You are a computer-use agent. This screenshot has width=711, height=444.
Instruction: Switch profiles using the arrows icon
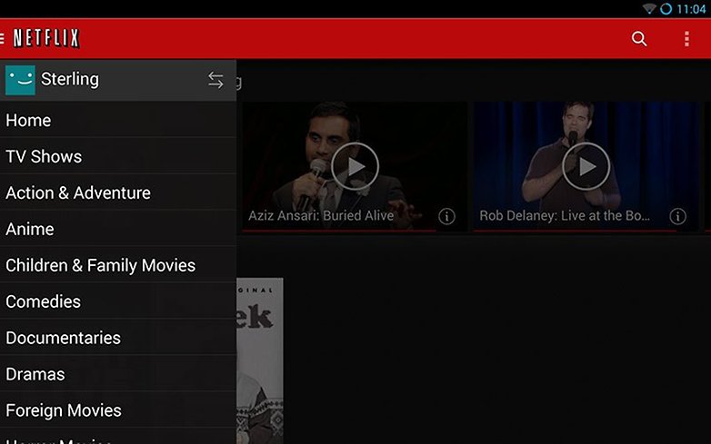(215, 80)
